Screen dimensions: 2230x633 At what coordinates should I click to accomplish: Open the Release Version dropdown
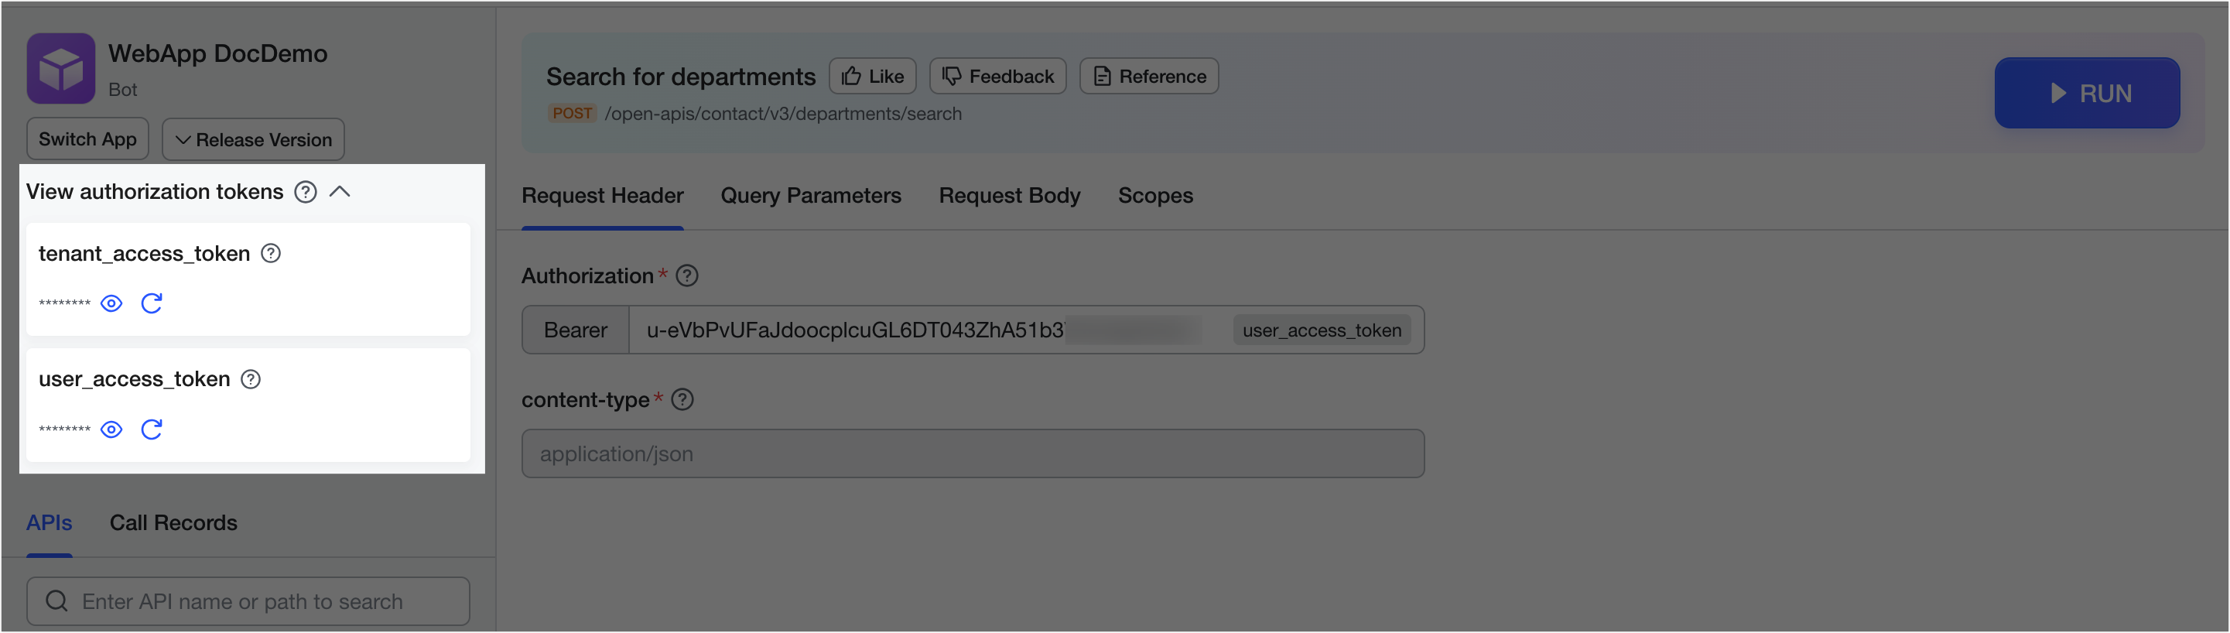pyautogui.click(x=253, y=139)
